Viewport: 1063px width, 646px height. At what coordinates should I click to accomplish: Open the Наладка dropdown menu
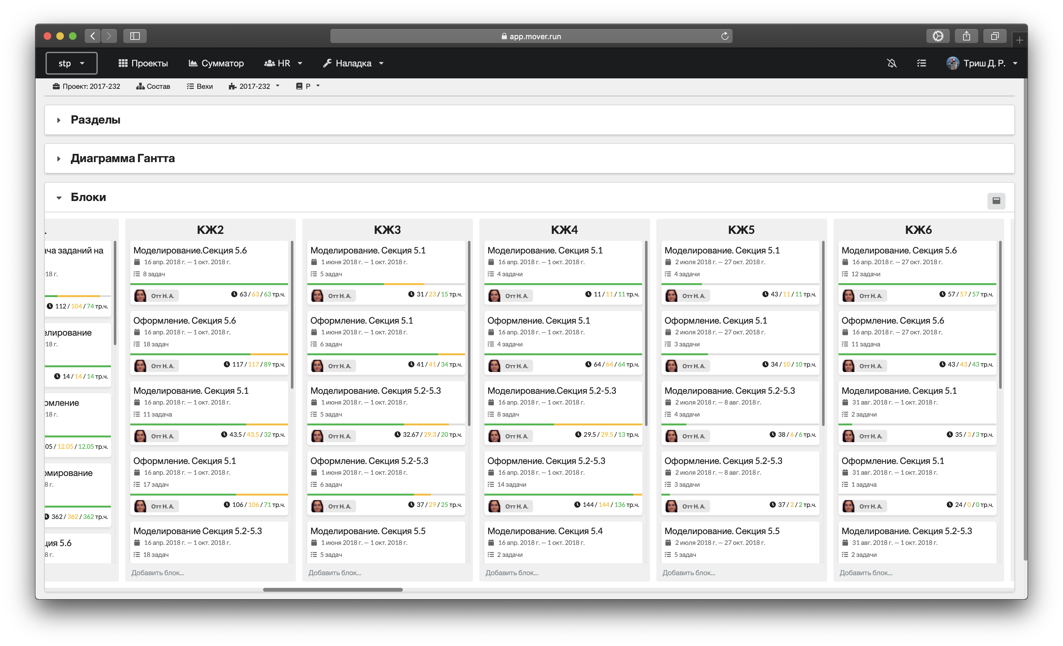[x=353, y=64]
